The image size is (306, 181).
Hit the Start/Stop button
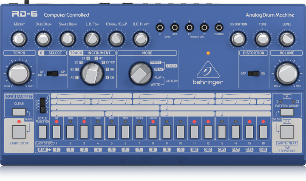click(x=19, y=132)
